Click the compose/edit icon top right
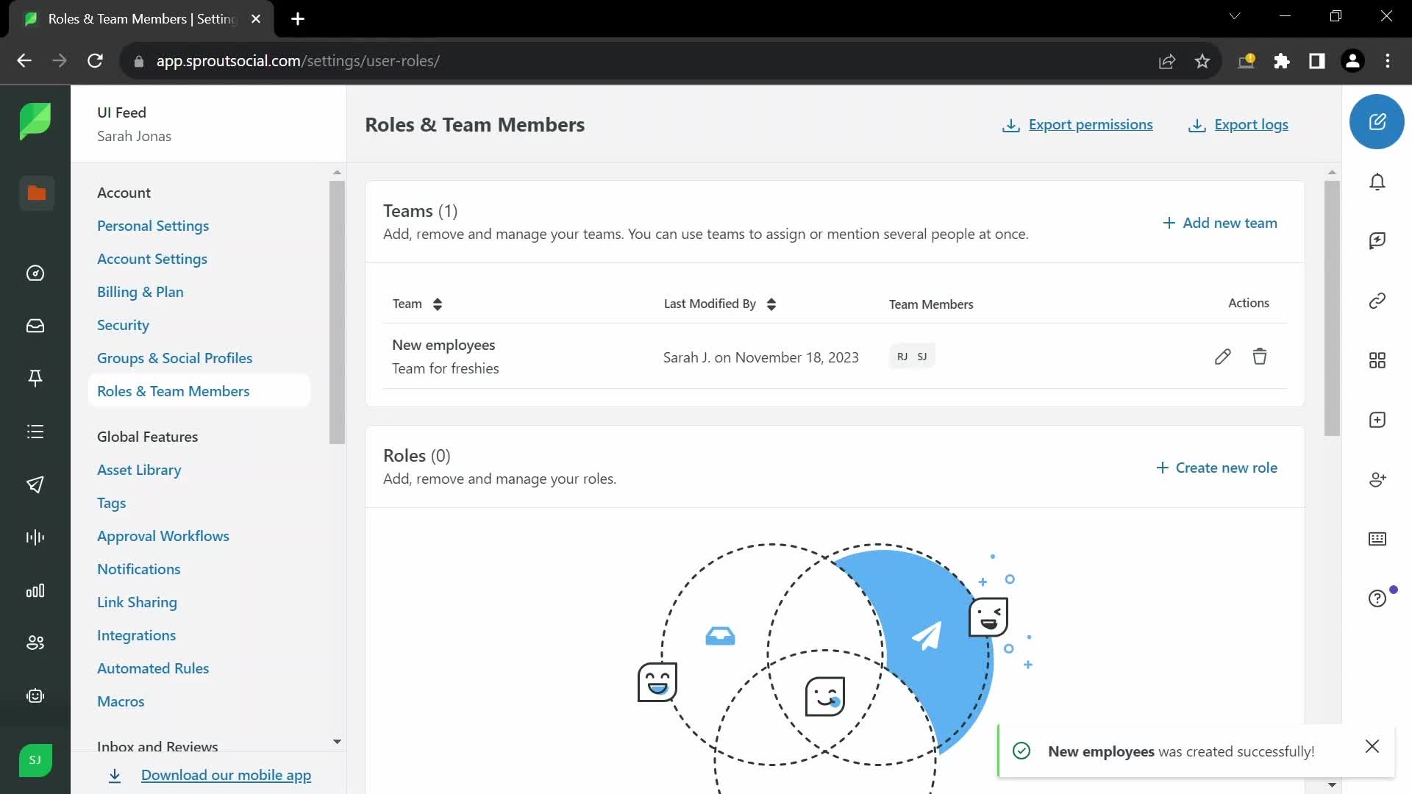 [x=1379, y=122]
